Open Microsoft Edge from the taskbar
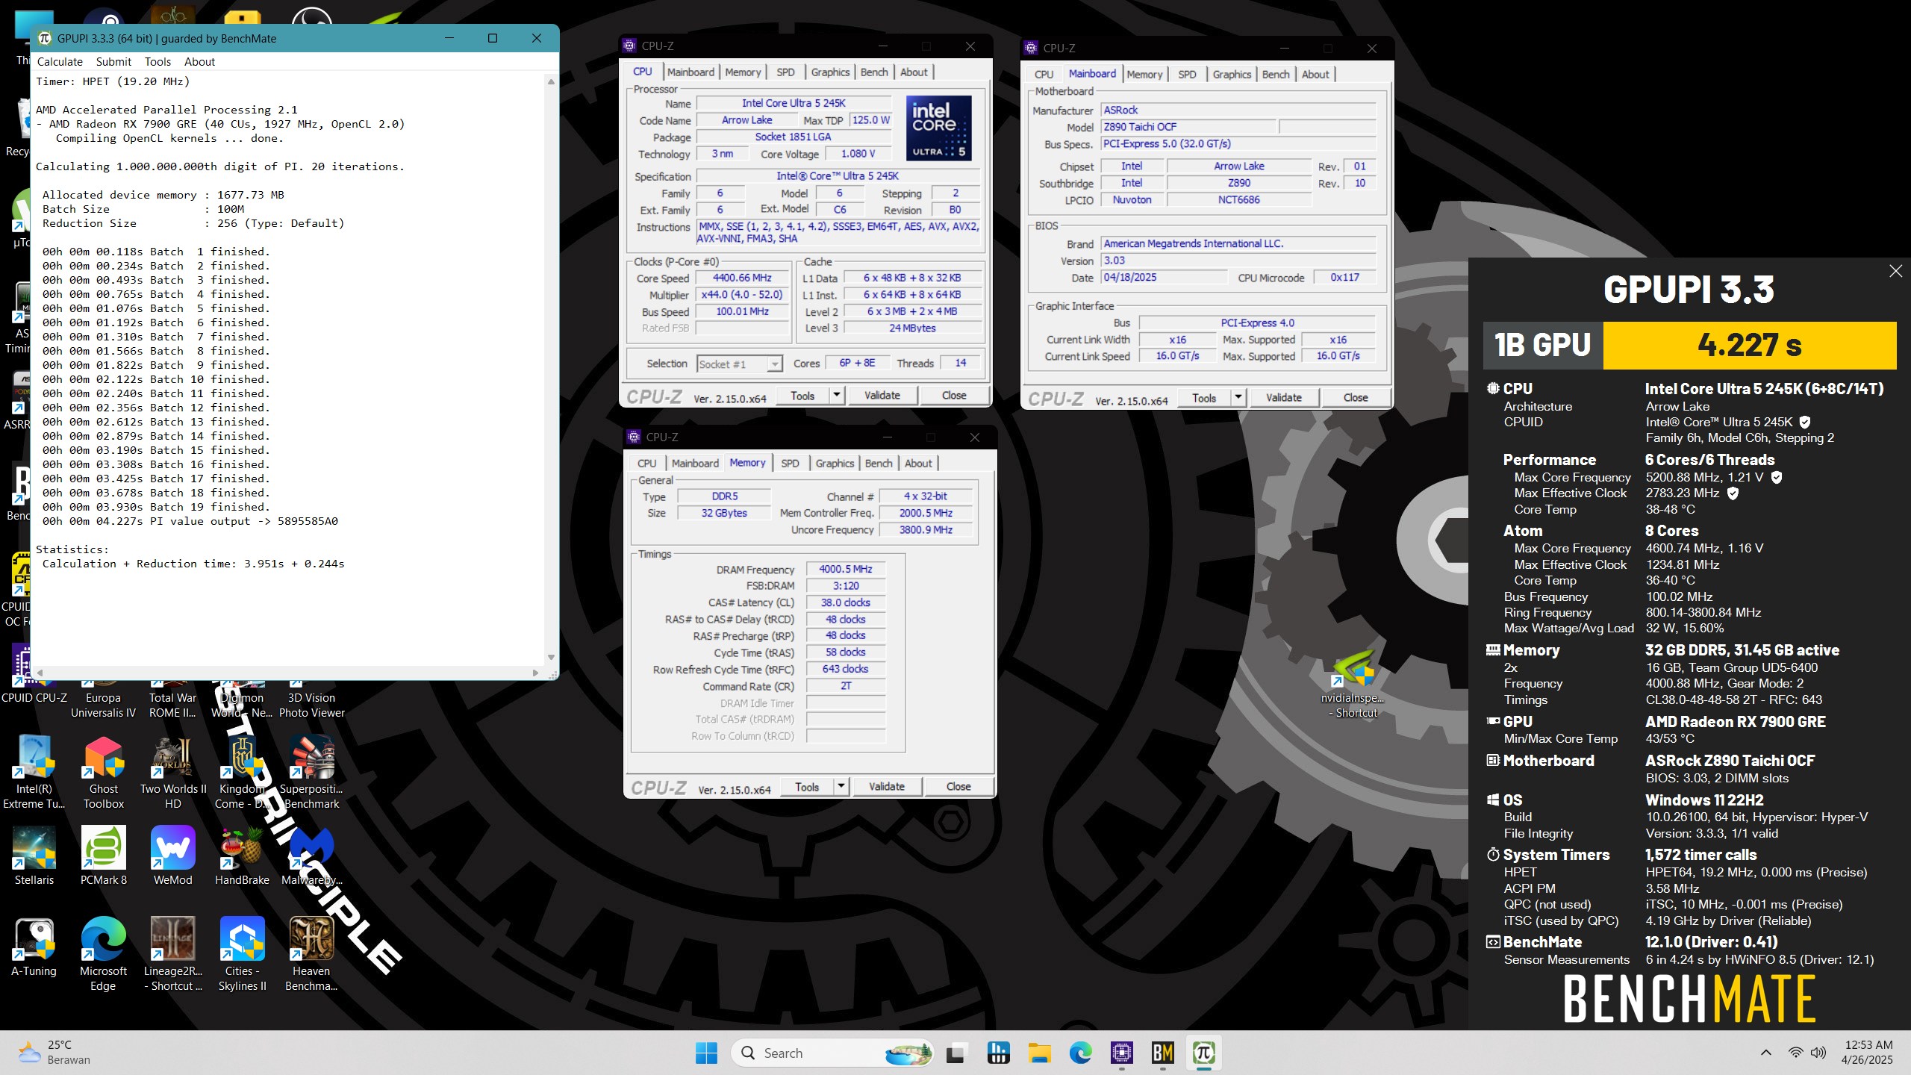Image resolution: width=1911 pixels, height=1075 pixels. click(x=1080, y=1053)
